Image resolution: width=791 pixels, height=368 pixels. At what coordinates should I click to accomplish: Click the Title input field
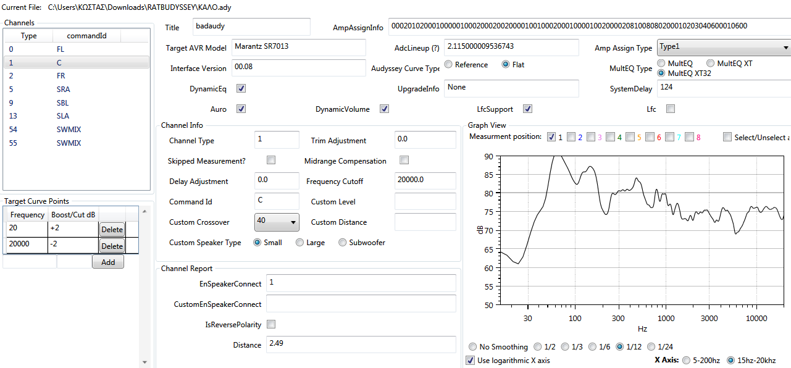(251, 27)
